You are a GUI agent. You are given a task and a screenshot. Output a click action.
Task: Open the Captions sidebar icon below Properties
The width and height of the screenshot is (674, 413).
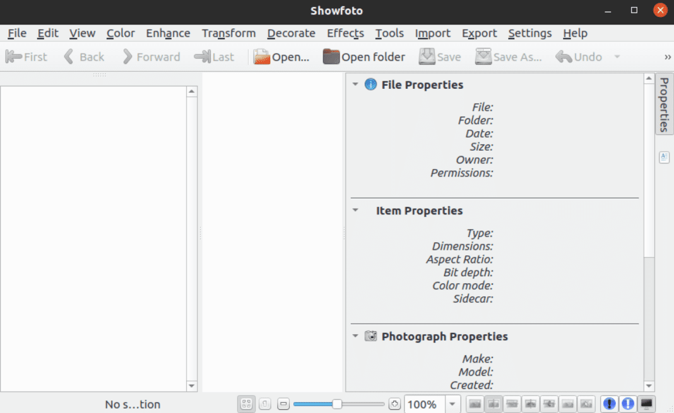click(x=664, y=157)
